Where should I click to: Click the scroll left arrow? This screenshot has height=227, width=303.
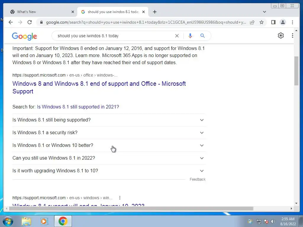pyautogui.click(x=7, y=208)
